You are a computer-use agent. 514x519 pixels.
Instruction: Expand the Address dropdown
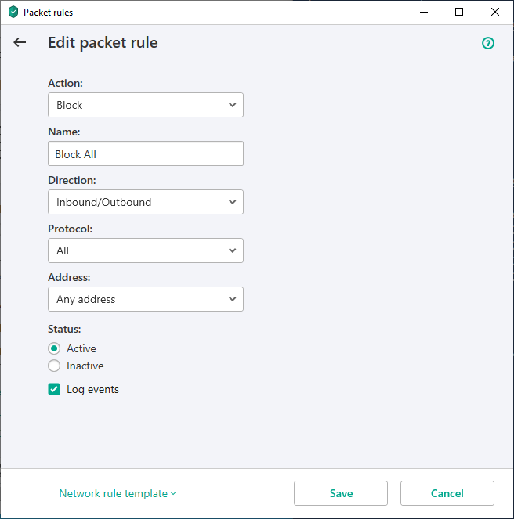point(145,299)
